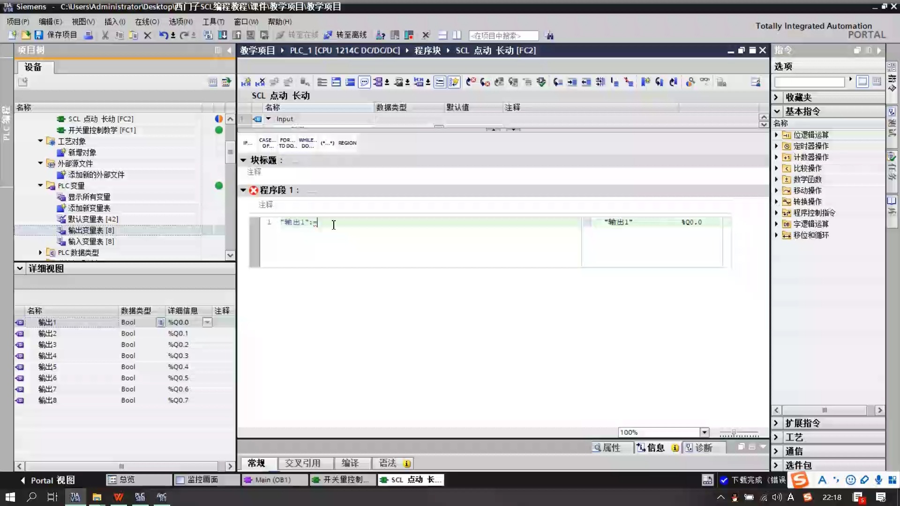Expand the 位逻辑运算 instruction group

pyautogui.click(x=777, y=134)
